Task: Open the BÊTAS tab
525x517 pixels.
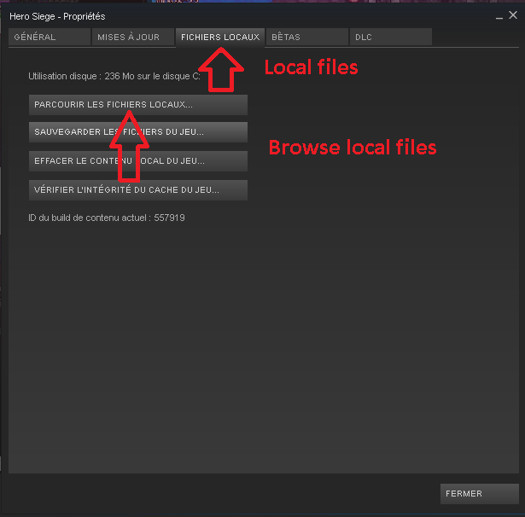Action: coord(307,38)
